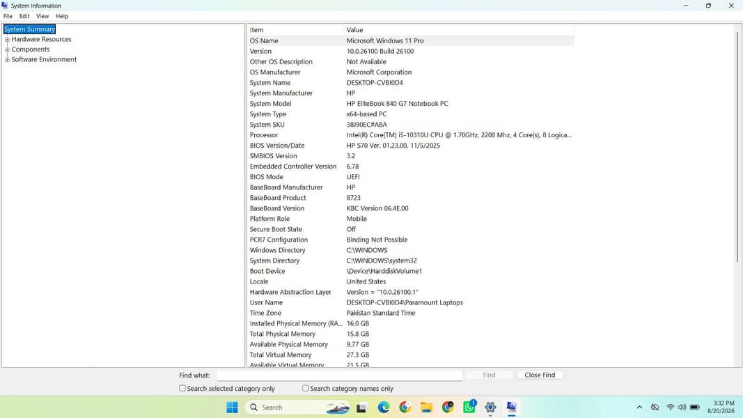
Task: Open Settings gear icon in taskbar
Action: pyautogui.click(x=490, y=407)
